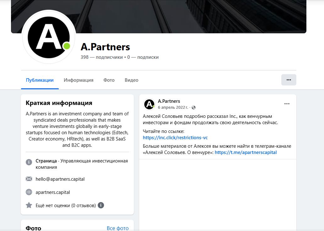Open the 0 подписки following count
The width and height of the screenshot is (324, 231).
[x=143, y=57]
